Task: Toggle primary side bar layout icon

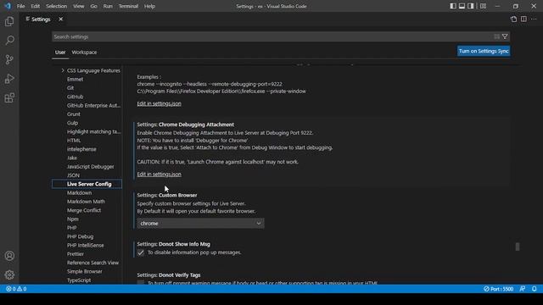Action: [453, 6]
